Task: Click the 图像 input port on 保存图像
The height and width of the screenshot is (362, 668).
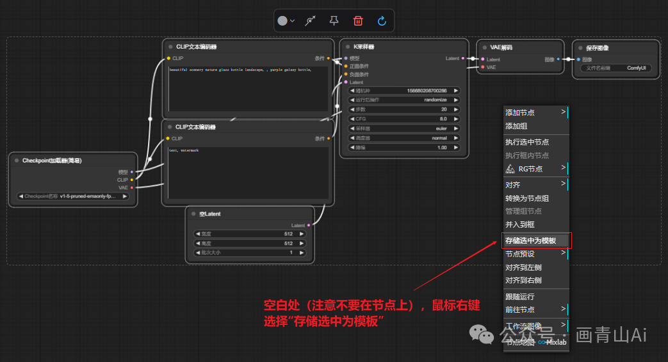Action: [x=578, y=59]
